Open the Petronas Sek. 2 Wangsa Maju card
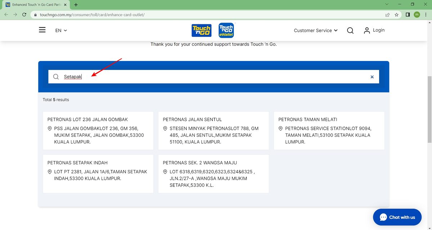Screen dimensions: 432x230 click(x=213, y=174)
